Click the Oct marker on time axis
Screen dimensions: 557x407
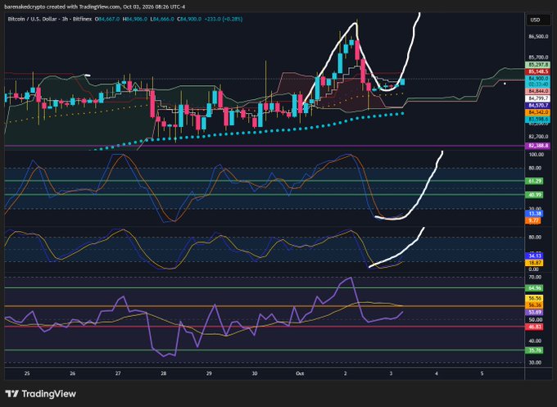click(x=300, y=373)
